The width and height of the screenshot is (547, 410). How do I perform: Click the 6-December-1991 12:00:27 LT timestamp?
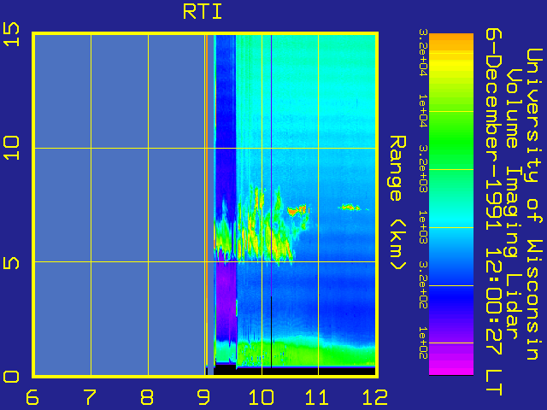pyautogui.click(x=494, y=212)
